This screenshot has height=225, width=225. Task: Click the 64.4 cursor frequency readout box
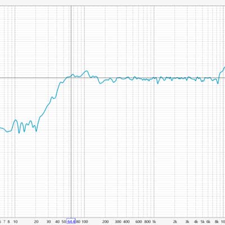(71, 222)
